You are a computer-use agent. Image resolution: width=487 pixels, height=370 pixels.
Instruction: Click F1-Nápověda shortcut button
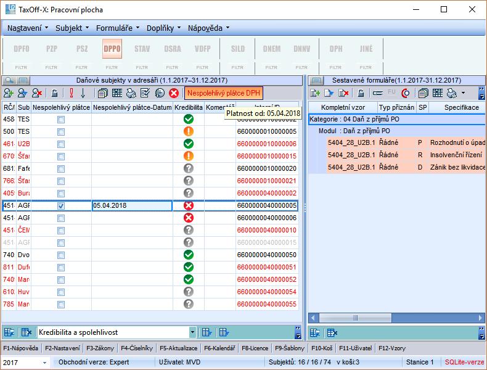(20, 348)
